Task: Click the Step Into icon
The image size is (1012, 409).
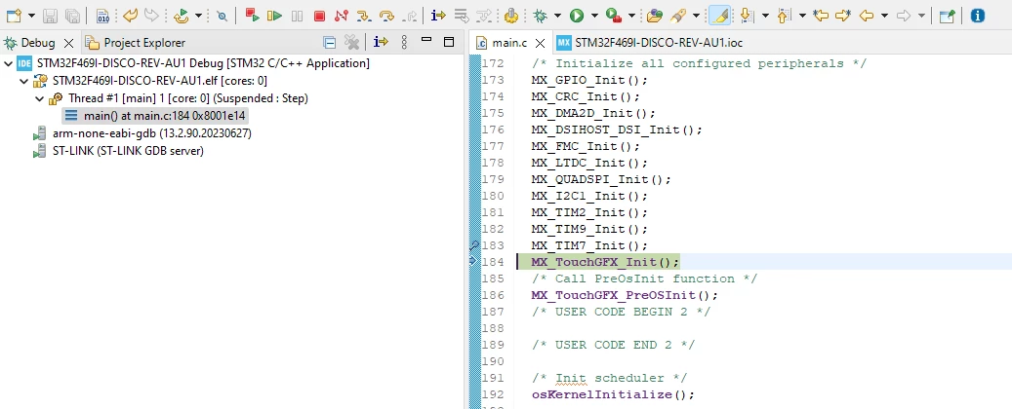Action: 364,16
